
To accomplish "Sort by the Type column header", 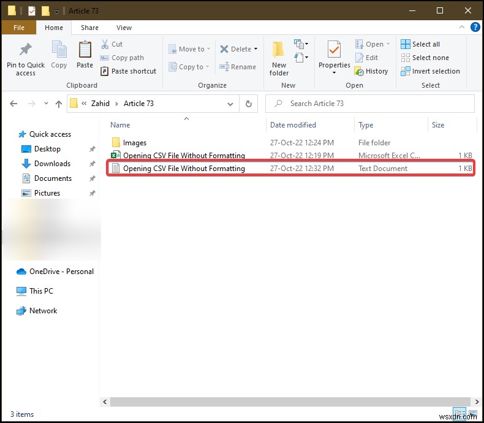I will click(x=366, y=124).
